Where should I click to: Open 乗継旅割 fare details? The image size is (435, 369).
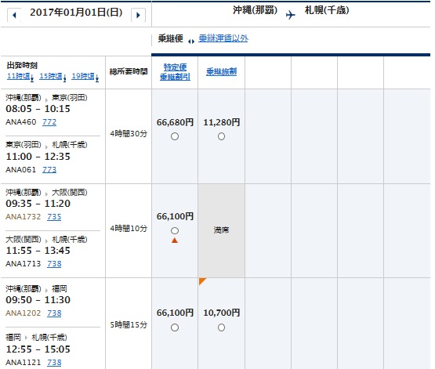[x=221, y=72]
